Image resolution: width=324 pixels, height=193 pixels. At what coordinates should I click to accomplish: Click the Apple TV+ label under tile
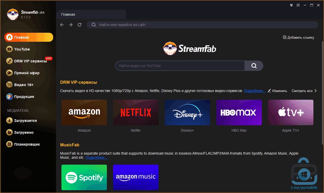coord(291,130)
